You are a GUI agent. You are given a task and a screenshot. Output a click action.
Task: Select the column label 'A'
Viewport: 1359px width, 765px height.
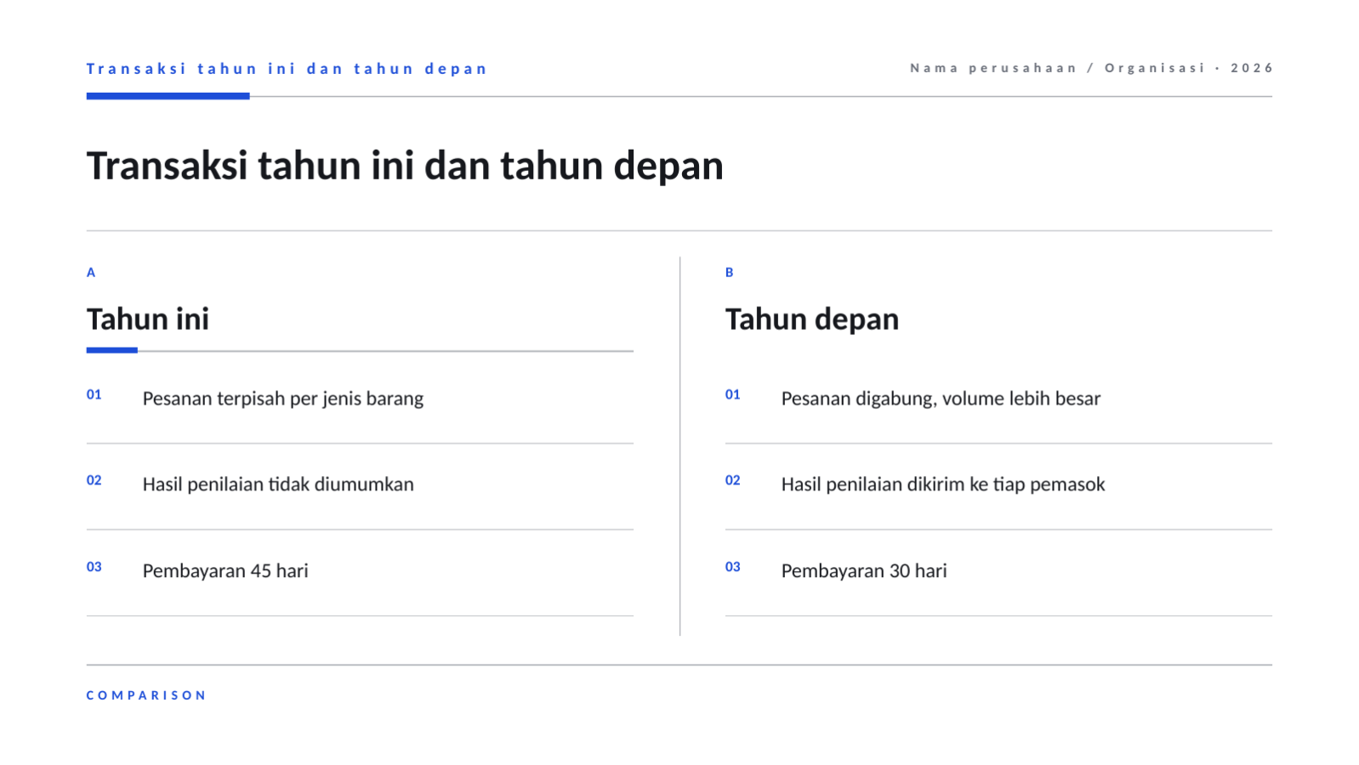tap(91, 273)
